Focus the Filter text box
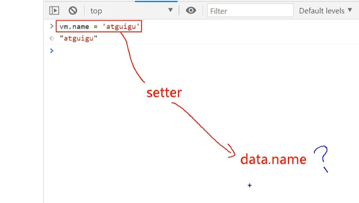This screenshot has width=359, height=203. 250,10
